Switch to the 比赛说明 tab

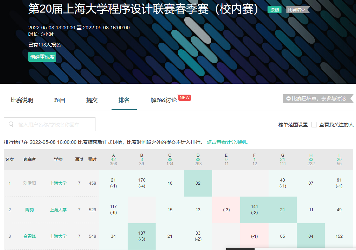pyautogui.click(x=22, y=100)
